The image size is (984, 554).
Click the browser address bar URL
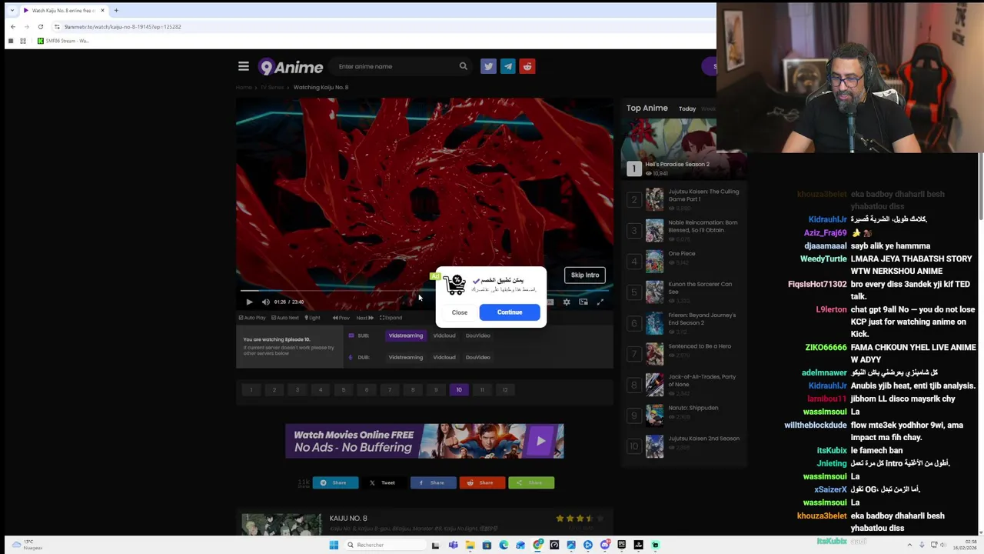click(122, 27)
